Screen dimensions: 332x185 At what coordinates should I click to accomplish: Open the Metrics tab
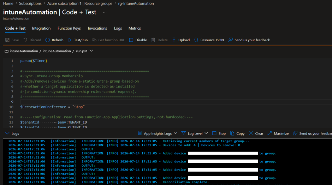[135, 28]
